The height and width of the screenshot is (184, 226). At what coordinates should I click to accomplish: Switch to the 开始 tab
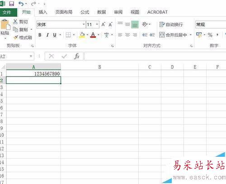point(26,12)
